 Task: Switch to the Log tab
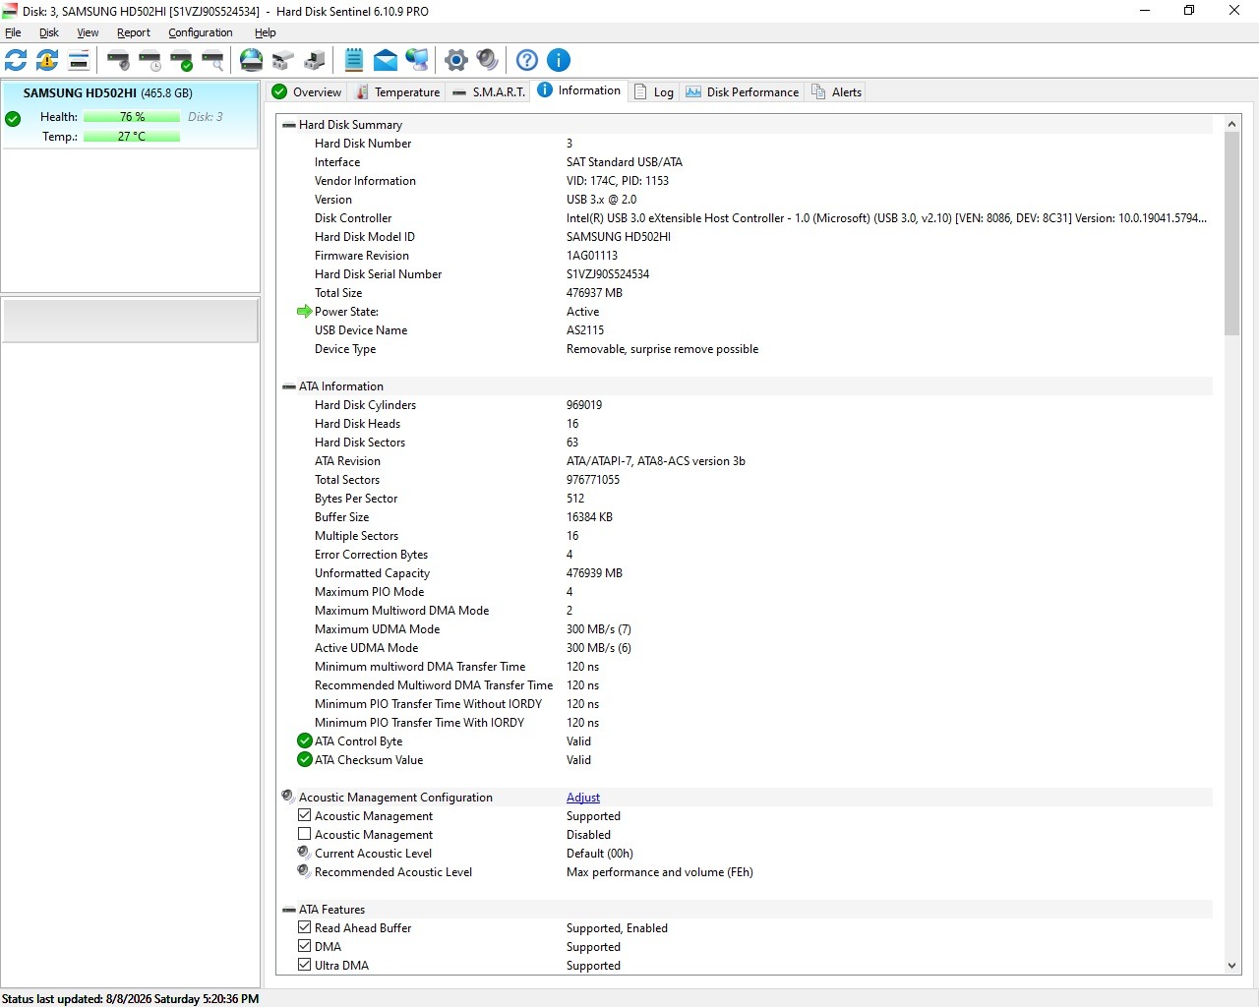(654, 92)
